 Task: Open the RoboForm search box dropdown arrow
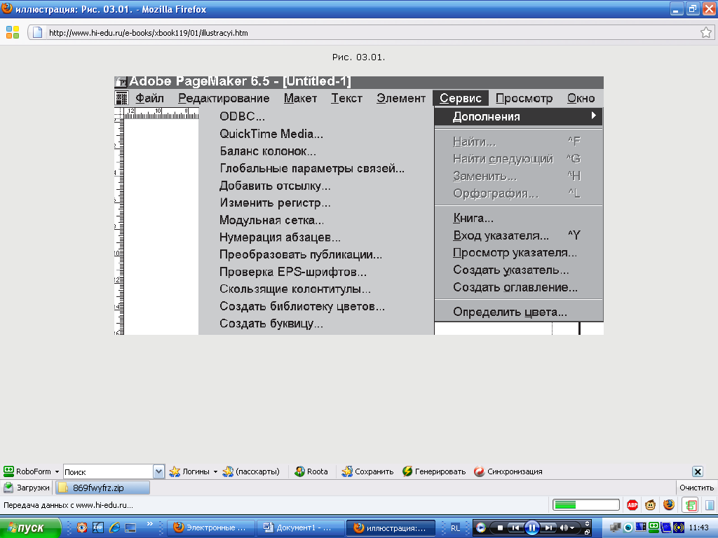coord(158,471)
